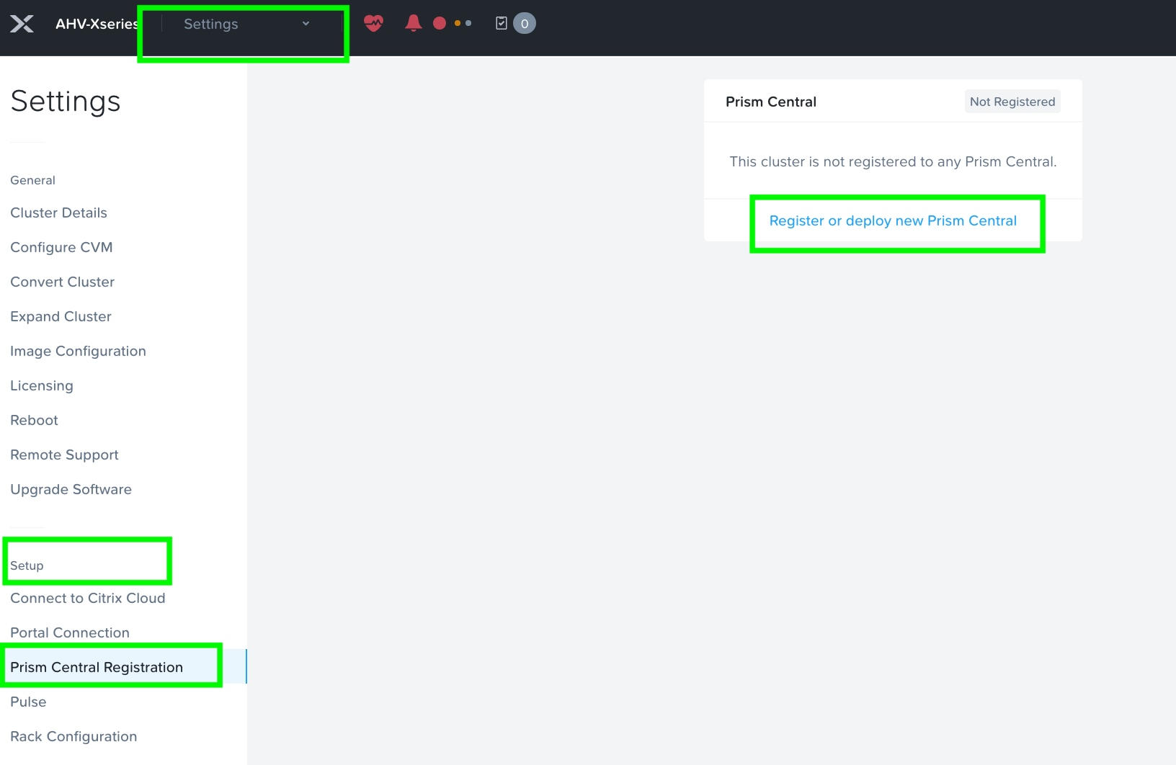Open Upgrade Software settings
This screenshot has width=1176, height=765.
pos(71,489)
